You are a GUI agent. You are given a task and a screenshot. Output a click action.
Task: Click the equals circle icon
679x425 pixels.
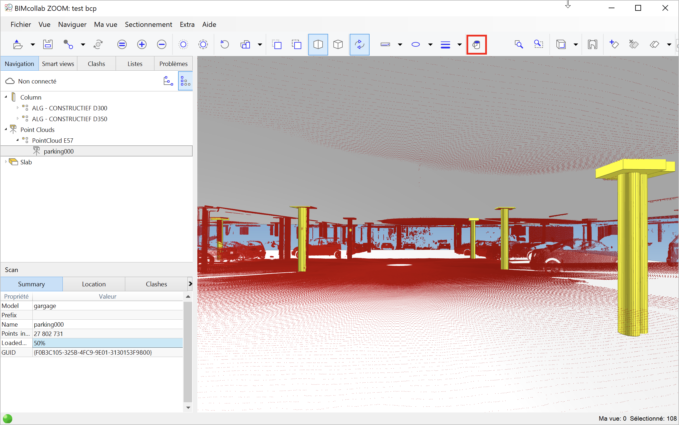[122, 45]
